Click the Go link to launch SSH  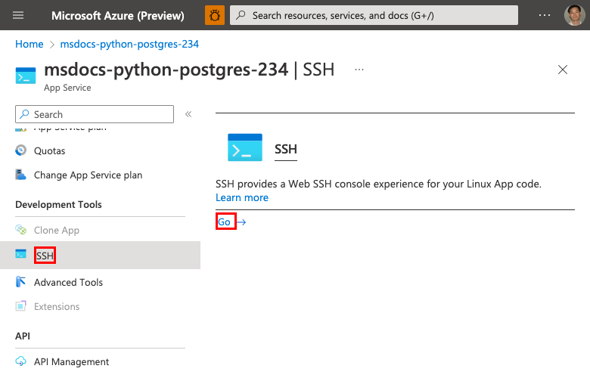point(225,222)
